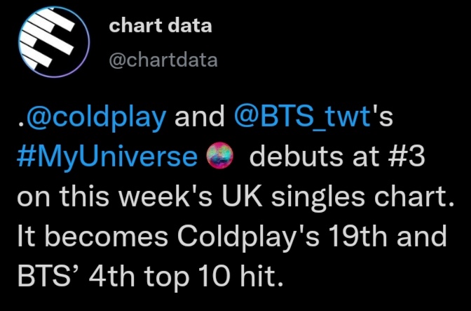
Task: Click the planet emoji after #MyUniverse
Action: coord(219,157)
